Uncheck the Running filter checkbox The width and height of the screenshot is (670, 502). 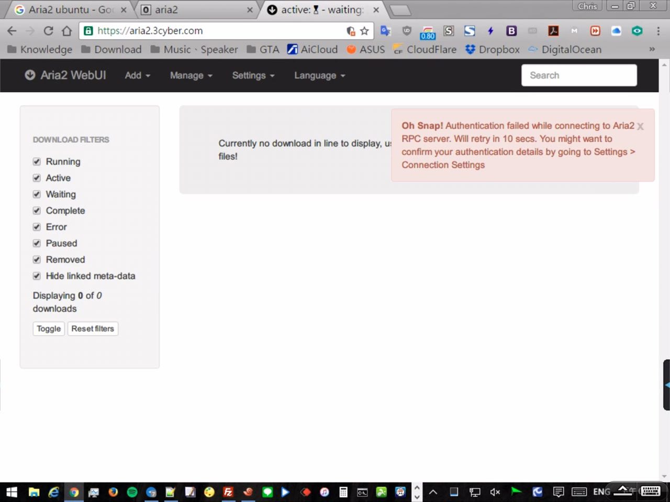[x=37, y=162]
